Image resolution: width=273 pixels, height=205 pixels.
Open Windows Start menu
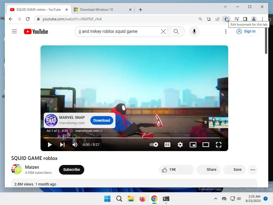coord(107,199)
